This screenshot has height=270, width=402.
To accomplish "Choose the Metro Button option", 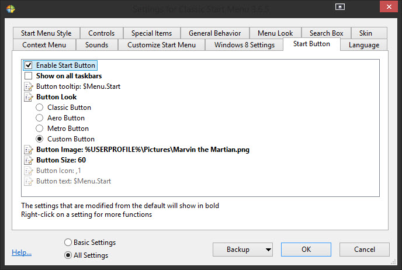I will coord(40,129).
